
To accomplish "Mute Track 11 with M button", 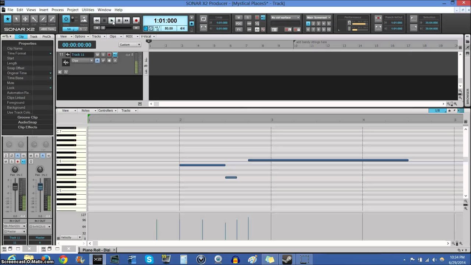I will point(97,54).
